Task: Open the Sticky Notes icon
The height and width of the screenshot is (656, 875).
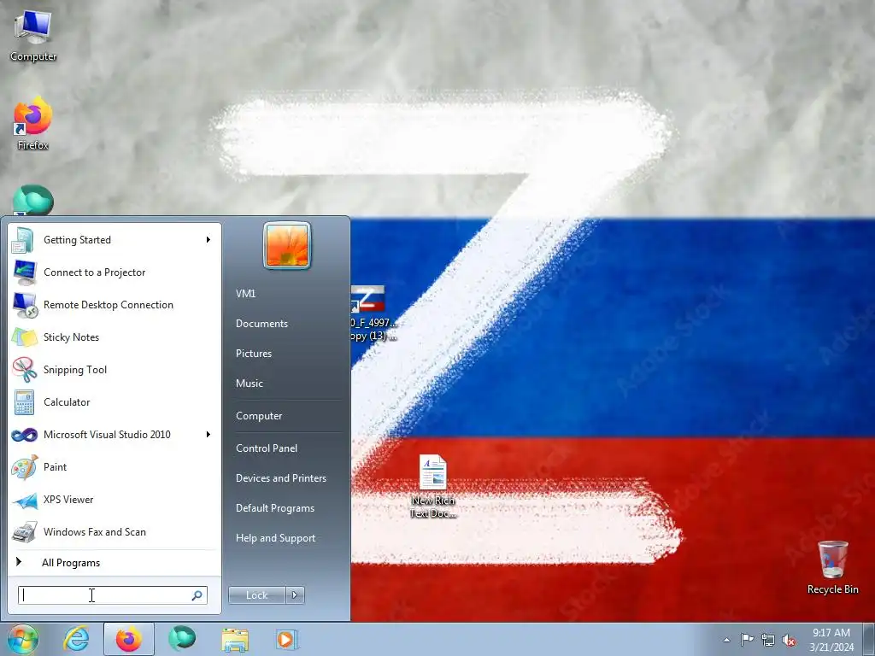Action: click(24, 337)
